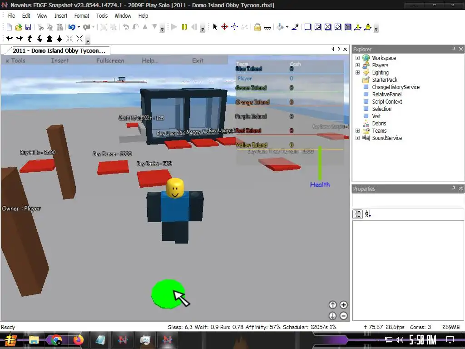Open the Redo history dropdown arrow
Screen dimensions: 465x349
point(93,27)
